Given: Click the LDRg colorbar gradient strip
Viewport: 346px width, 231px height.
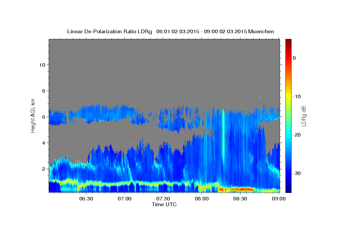Looking at the screenshot, I should [x=288, y=116].
